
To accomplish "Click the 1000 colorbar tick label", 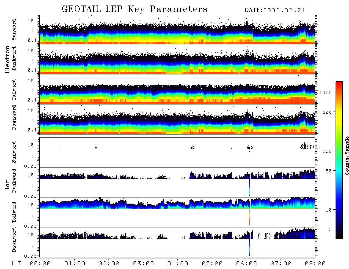I will tap(326, 93).
